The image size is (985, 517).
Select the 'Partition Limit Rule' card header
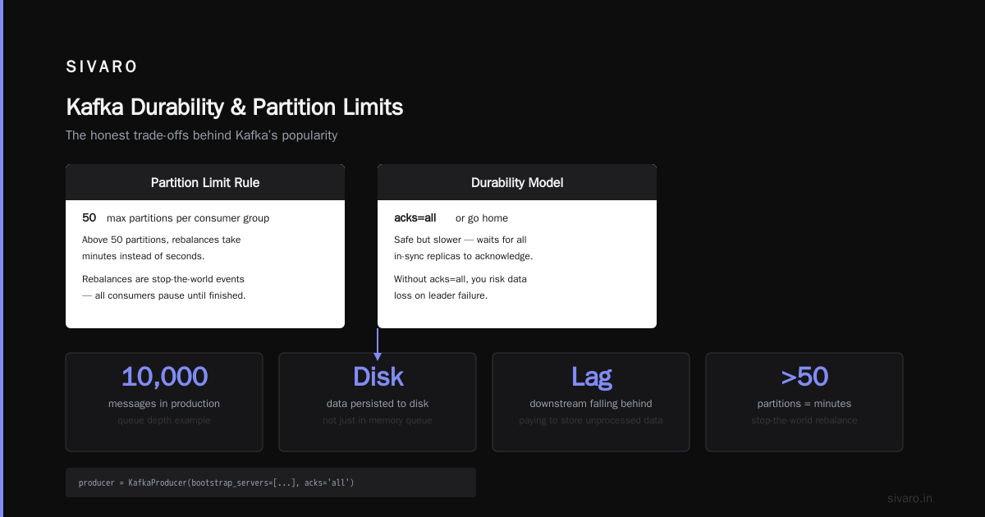(205, 182)
